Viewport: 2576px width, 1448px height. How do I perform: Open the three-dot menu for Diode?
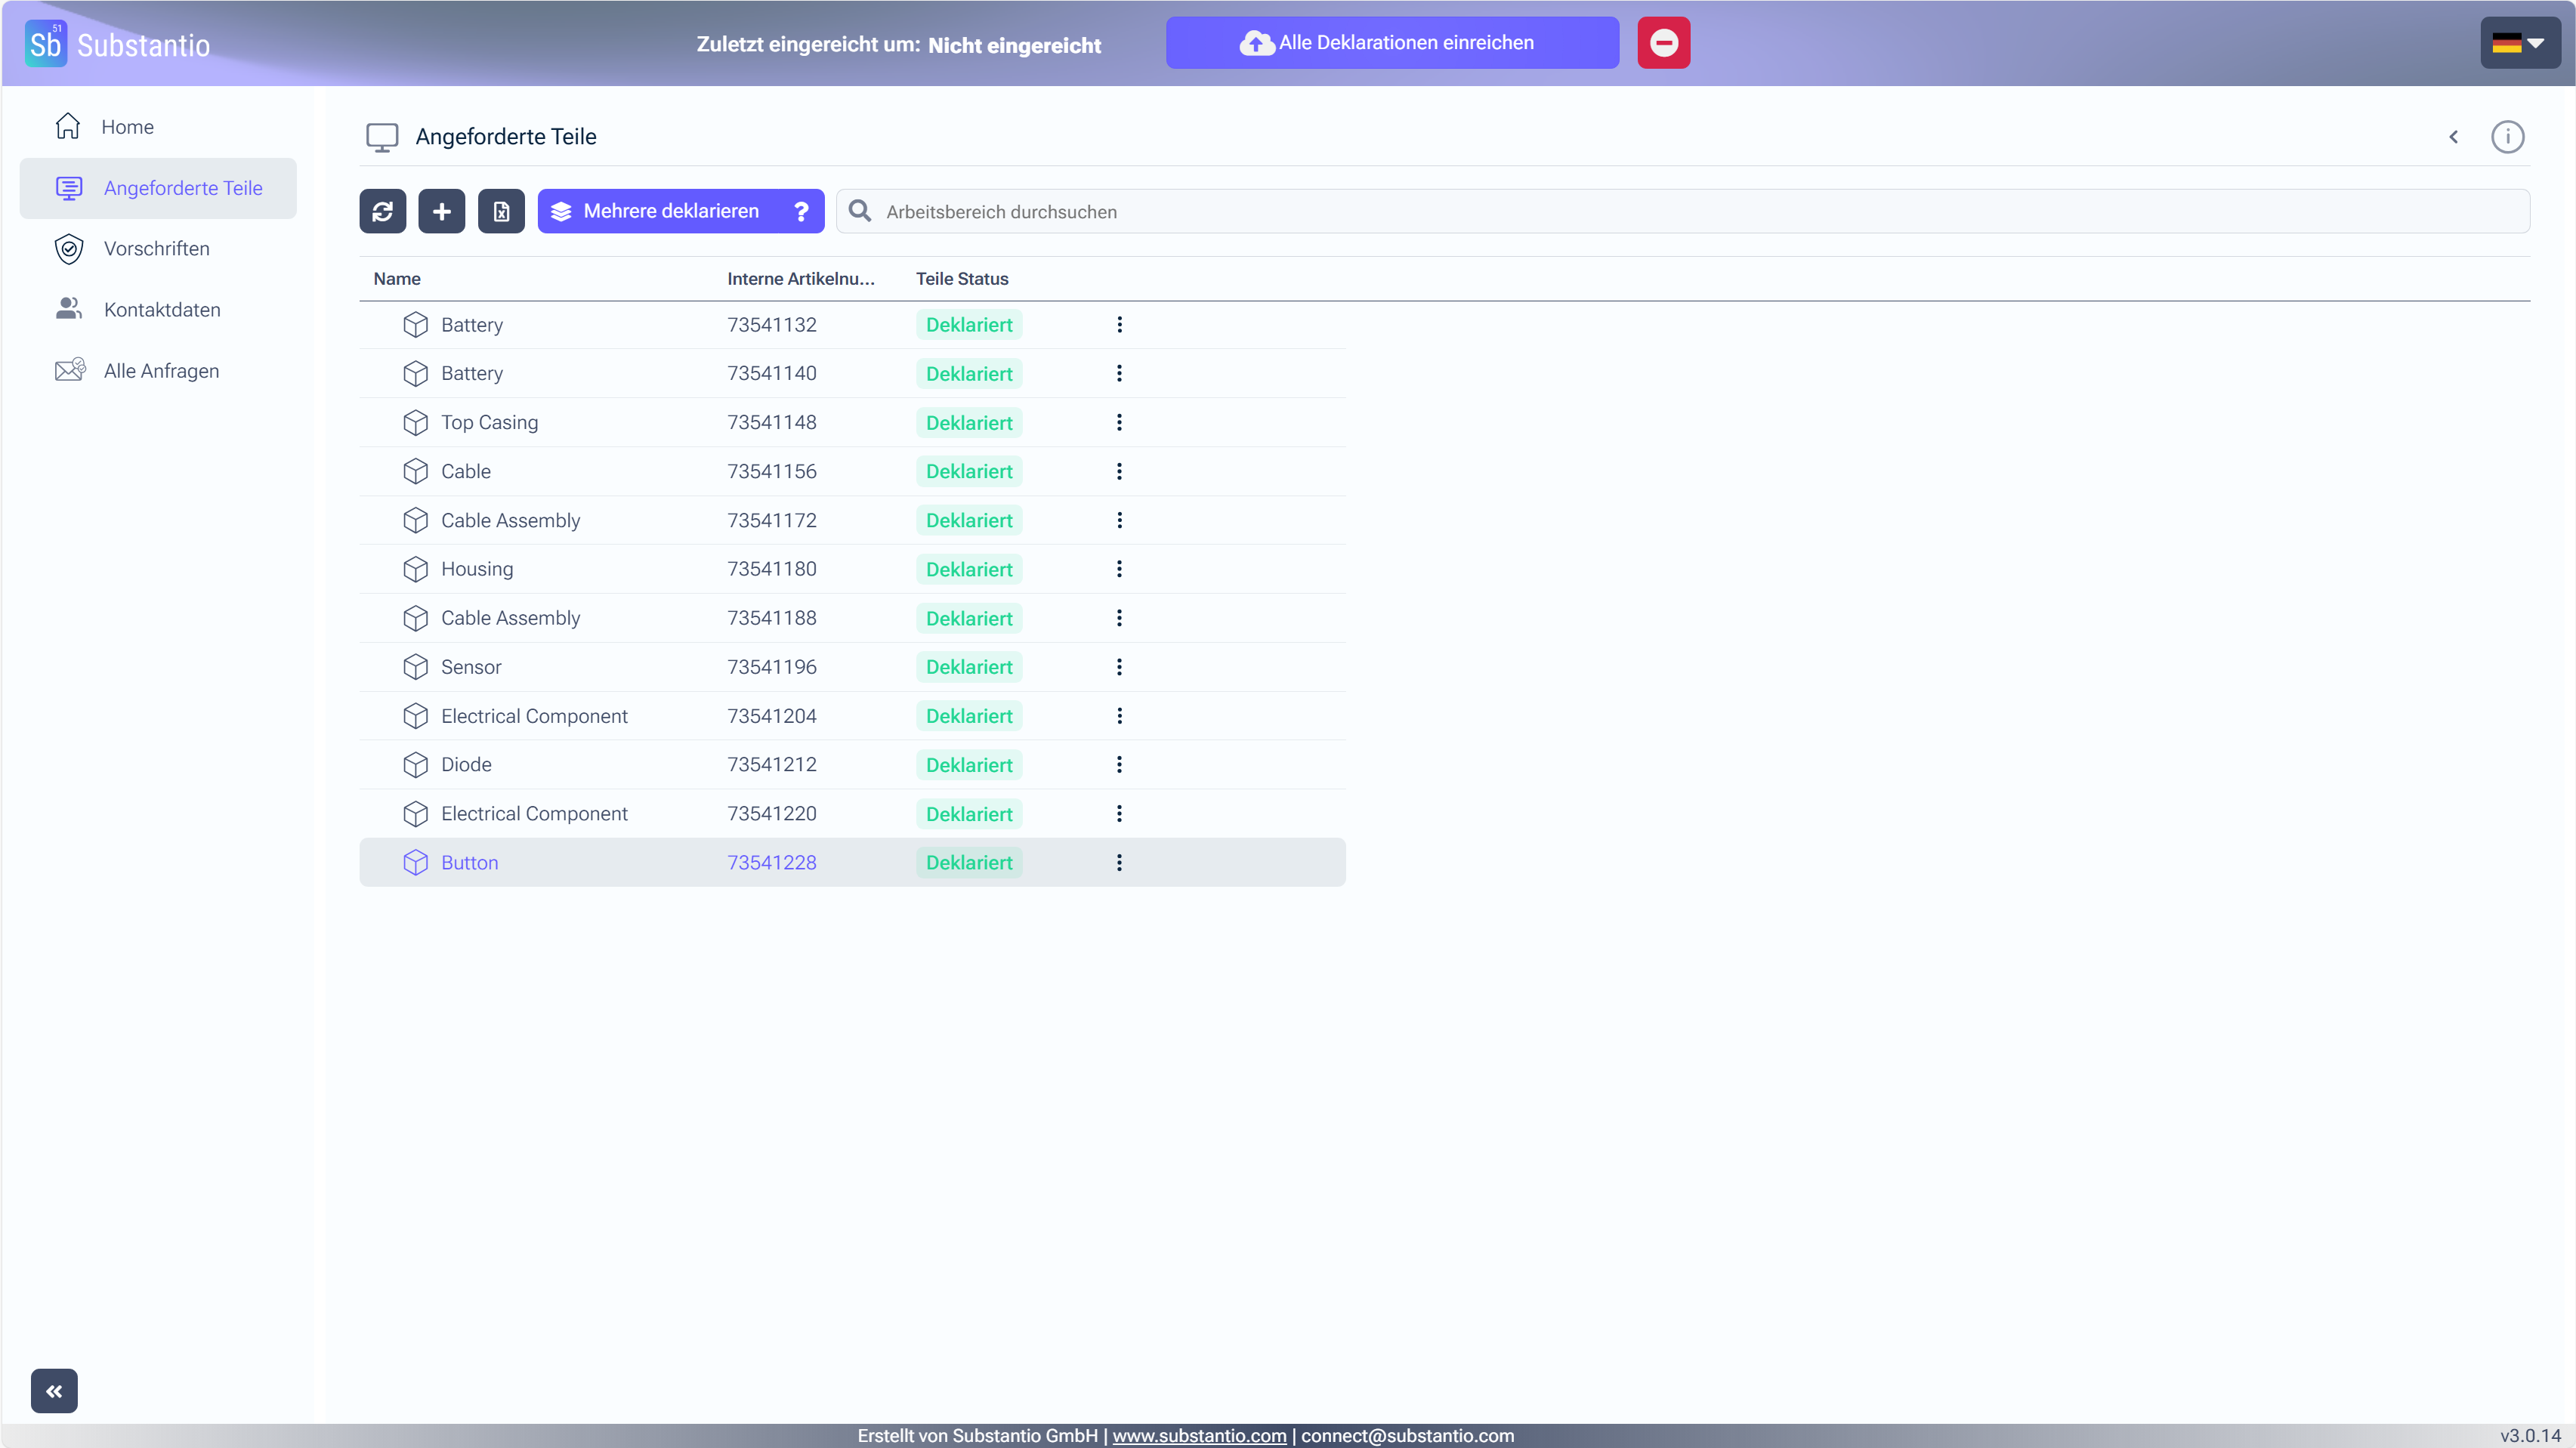(x=1119, y=764)
